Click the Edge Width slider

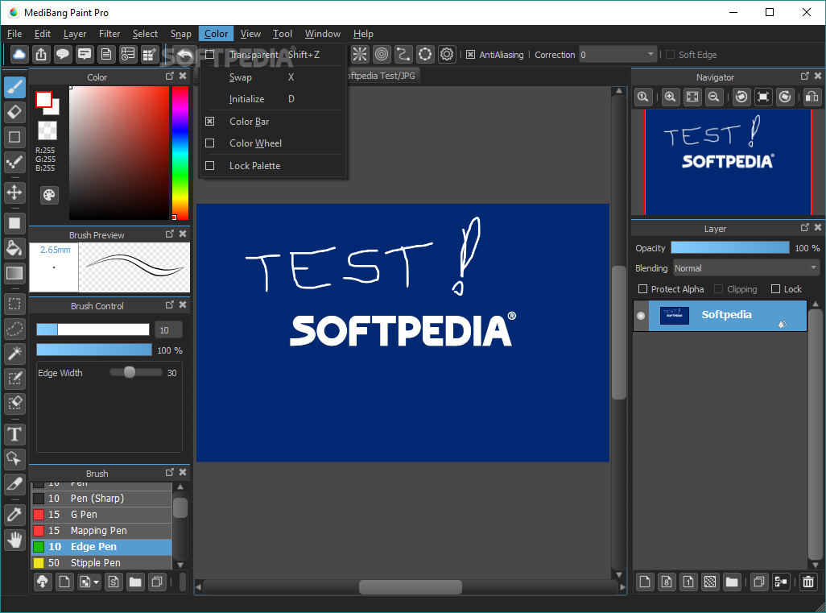[x=136, y=373]
